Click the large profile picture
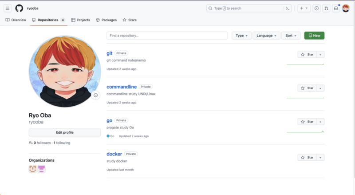355x195 pixels. (65, 71)
